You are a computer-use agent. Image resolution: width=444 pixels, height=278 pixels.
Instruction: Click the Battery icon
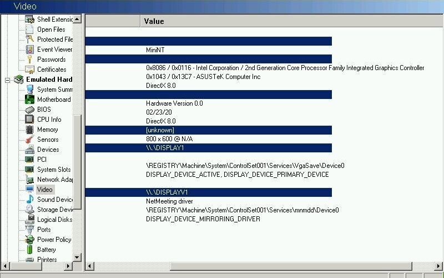point(29,249)
